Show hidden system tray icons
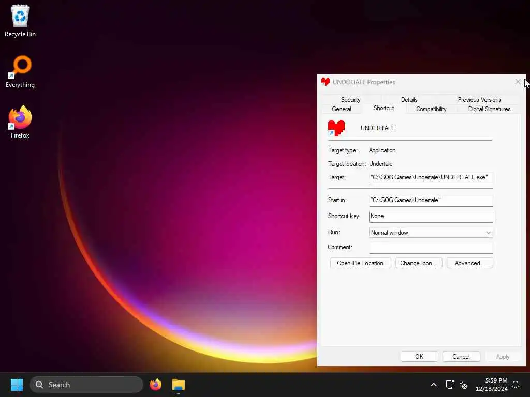The width and height of the screenshot is (530, 397). click(433, 385)
